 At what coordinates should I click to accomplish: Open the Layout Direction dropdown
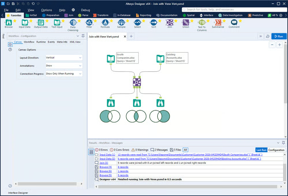click(64, 58)
